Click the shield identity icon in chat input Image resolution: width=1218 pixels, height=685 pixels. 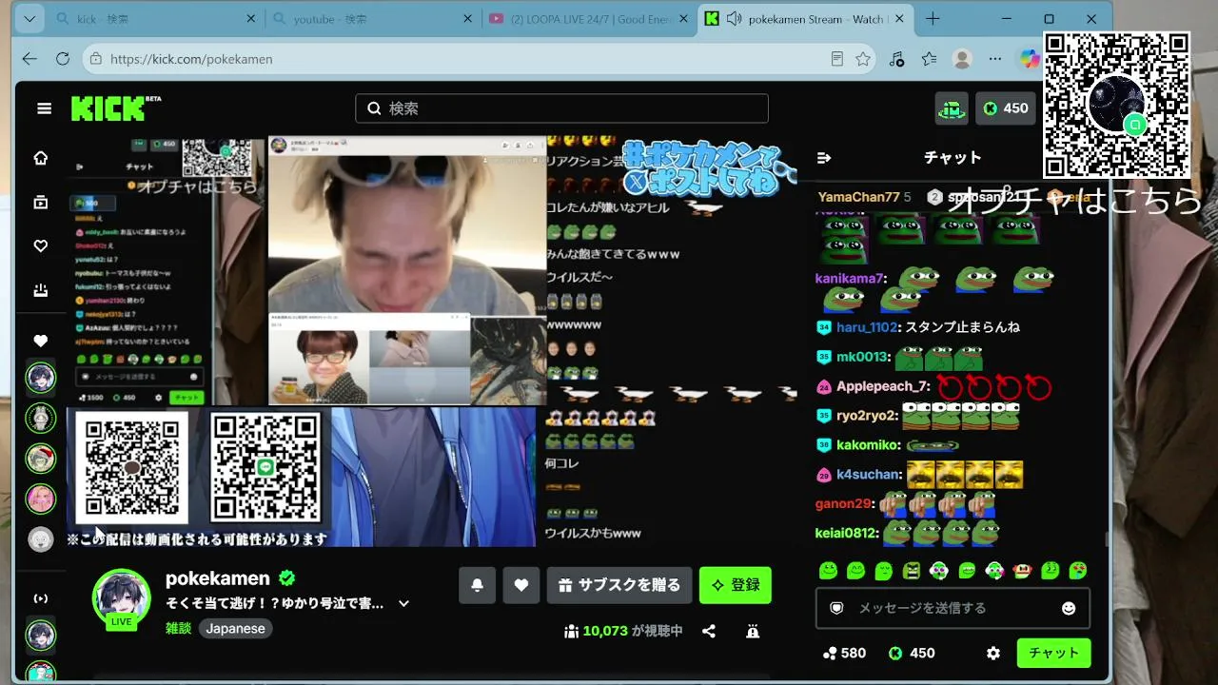(836, 608)
